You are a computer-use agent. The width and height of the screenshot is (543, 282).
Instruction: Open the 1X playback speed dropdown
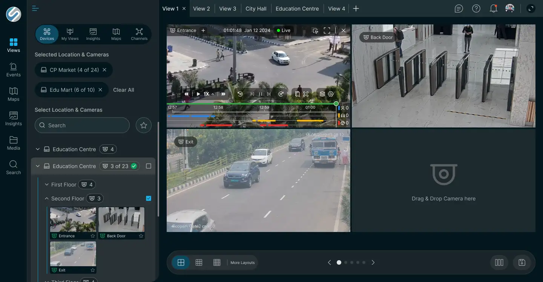[209, 94]
